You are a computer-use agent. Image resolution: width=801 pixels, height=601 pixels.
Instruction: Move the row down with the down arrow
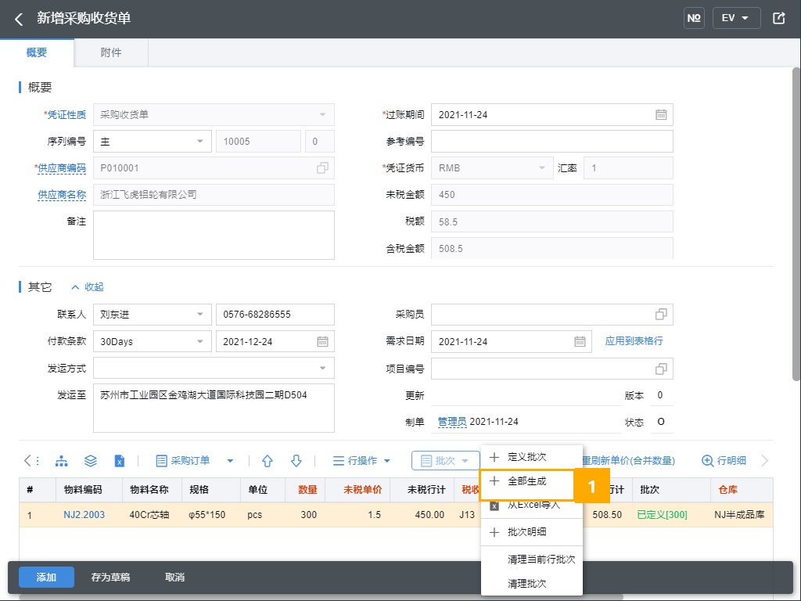pos(296,461)
